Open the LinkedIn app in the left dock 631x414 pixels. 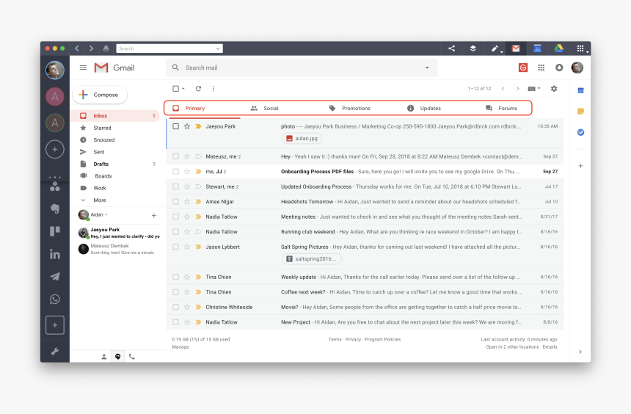coord(55,254)
